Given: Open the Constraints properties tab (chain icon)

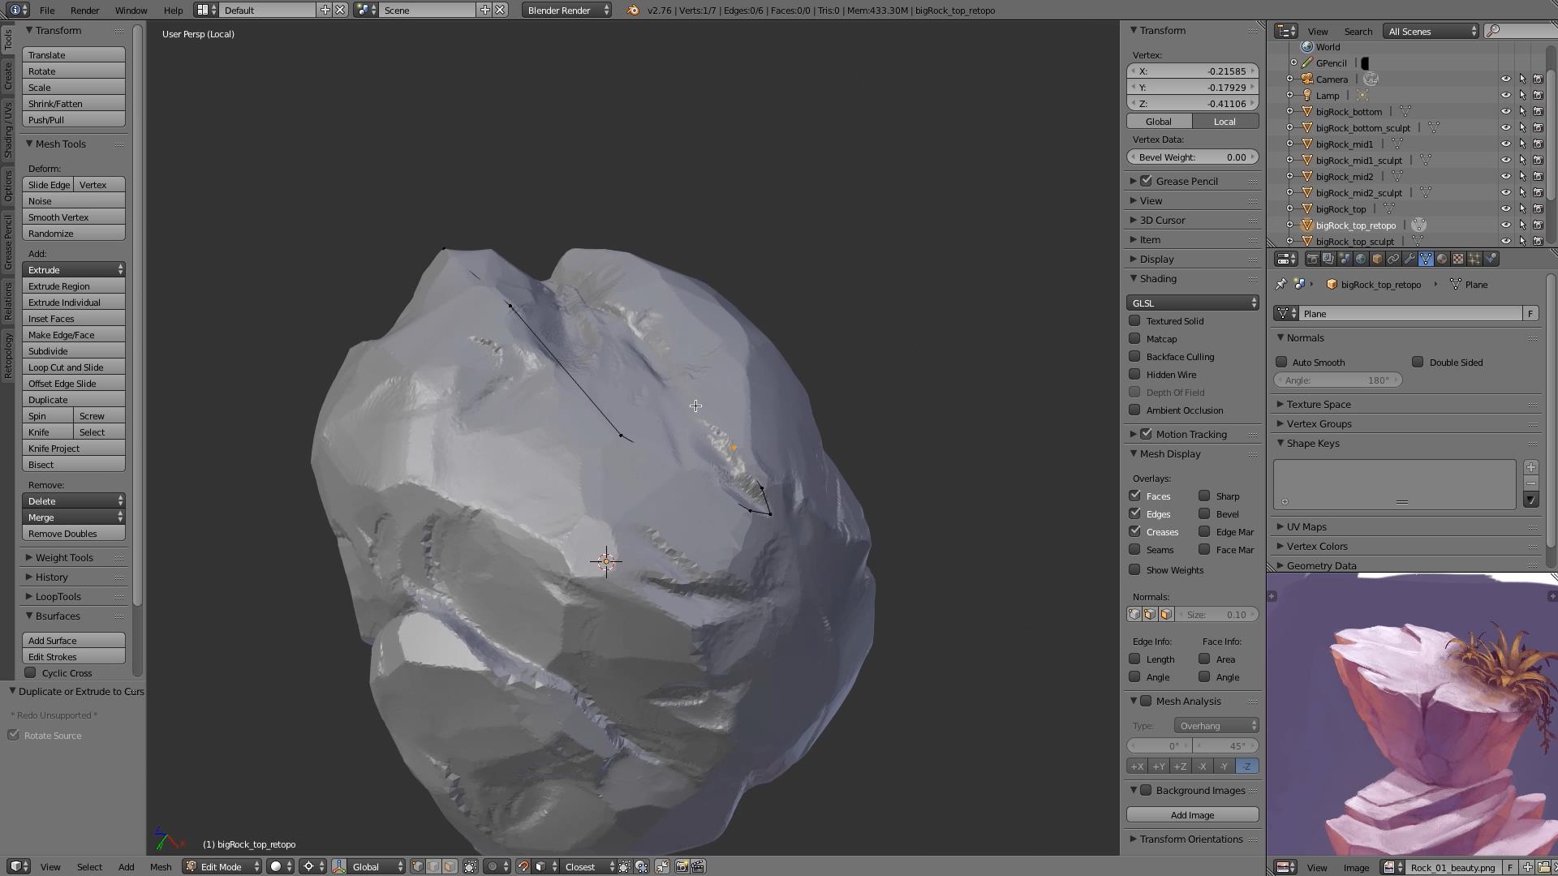Looking at the screenshot, I should coord(1393,259).
